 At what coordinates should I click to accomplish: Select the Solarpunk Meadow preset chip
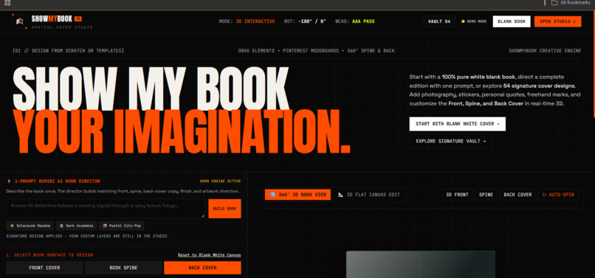30,226
